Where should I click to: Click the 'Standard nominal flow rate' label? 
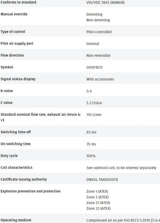(41, 115)
